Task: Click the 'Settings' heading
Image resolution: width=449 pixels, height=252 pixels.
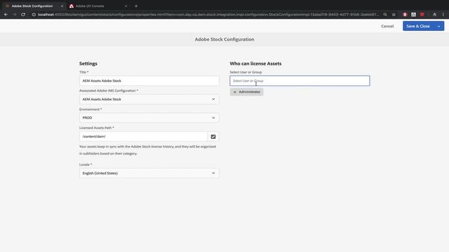Action: point(88,63)
